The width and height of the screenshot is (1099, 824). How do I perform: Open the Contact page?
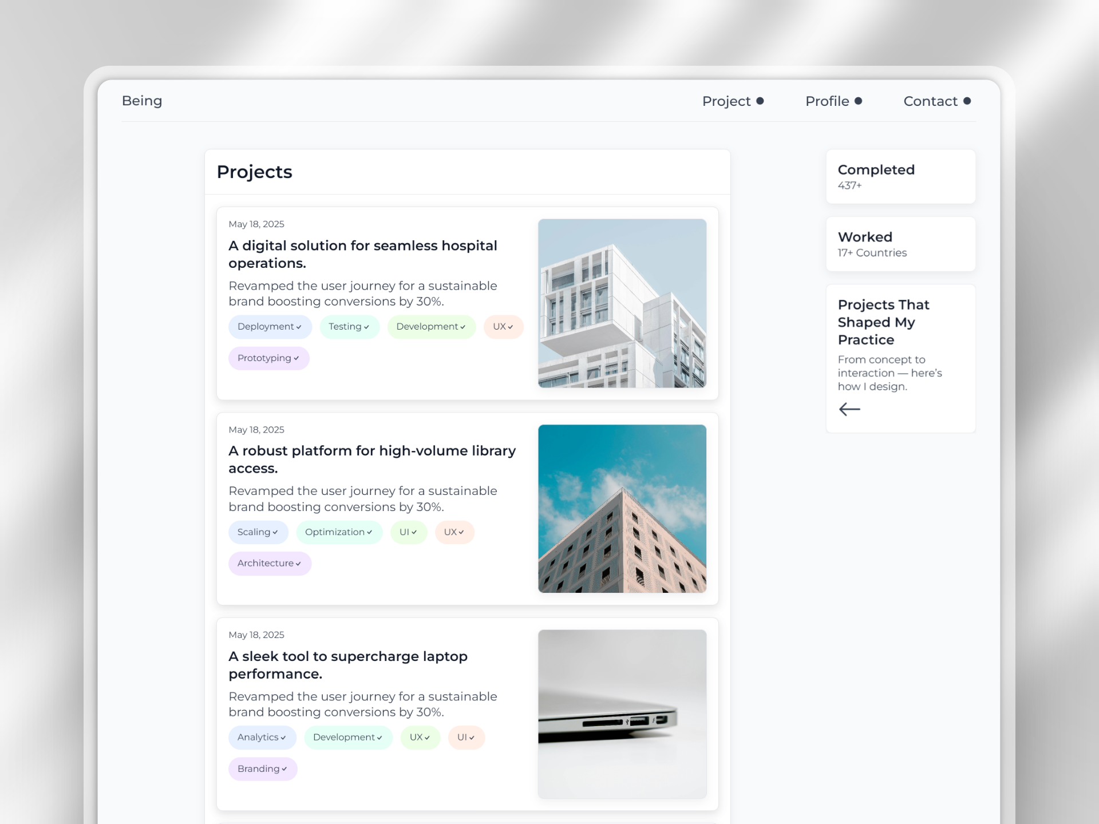(930, 101)
